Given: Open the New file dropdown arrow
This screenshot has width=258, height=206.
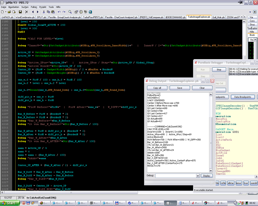Looking at the screenshot, I should pos(6,12).
